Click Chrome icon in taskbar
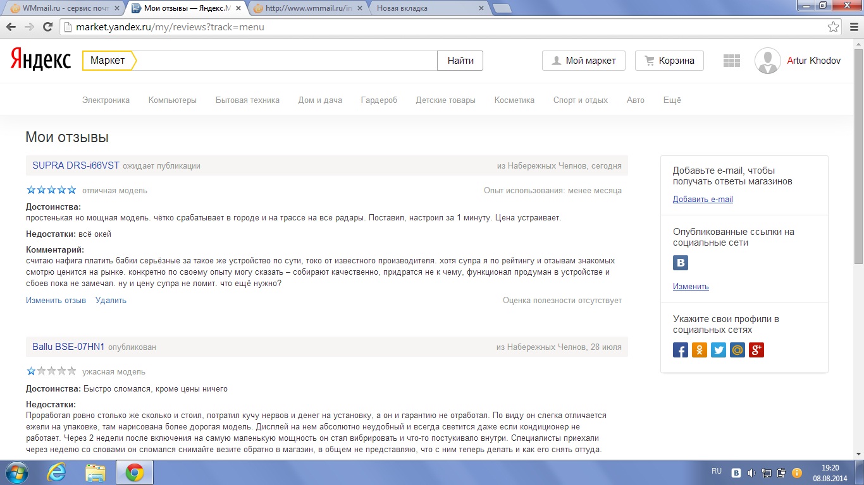The width and height of the screenshot is (864, 485). (x=133, y=472)
